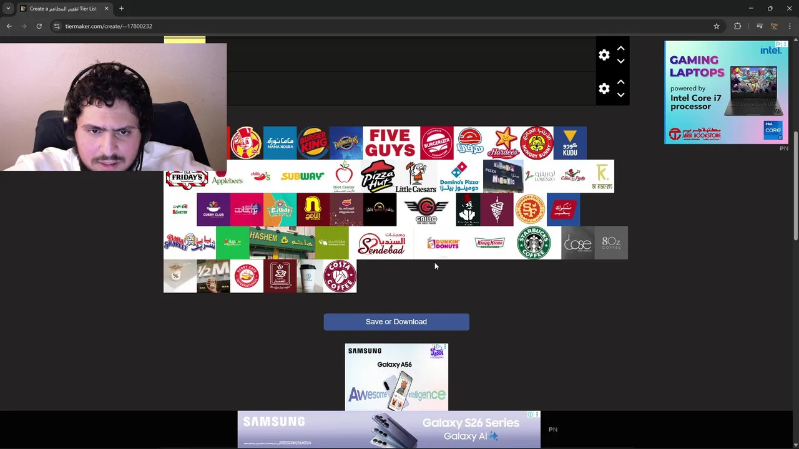Select the Sendebad logo
Viewport: 799px width, 449px height.
click(381, 243)
